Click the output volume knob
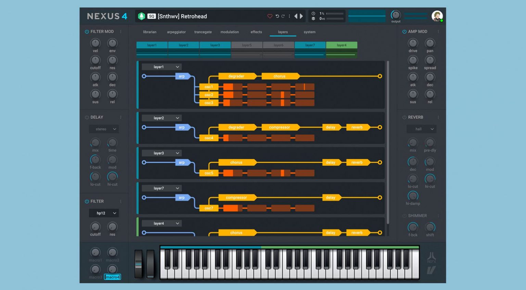Screen dimensions: 526x290 [x=396, y=15]
